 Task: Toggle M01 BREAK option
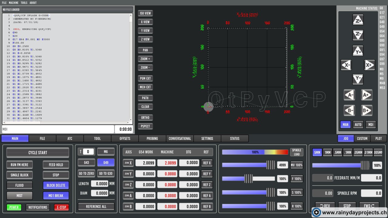[56, 196]
